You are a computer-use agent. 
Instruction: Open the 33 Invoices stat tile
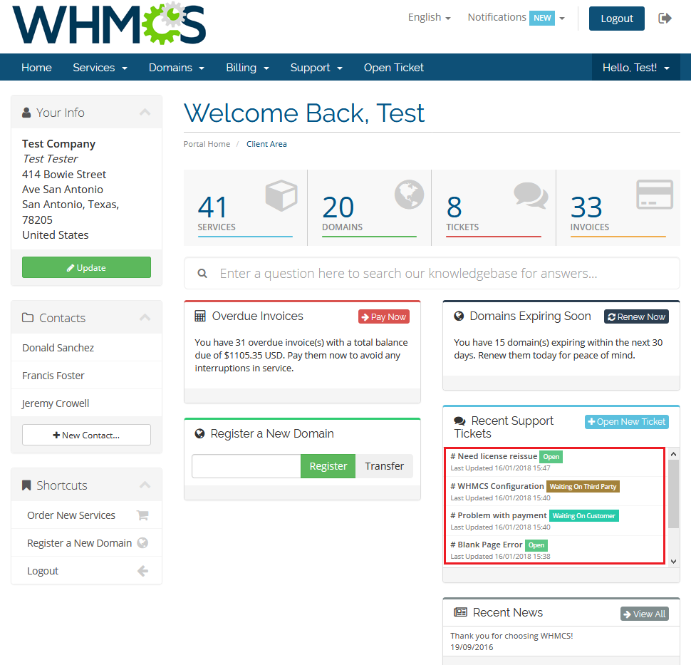[618, 207]
